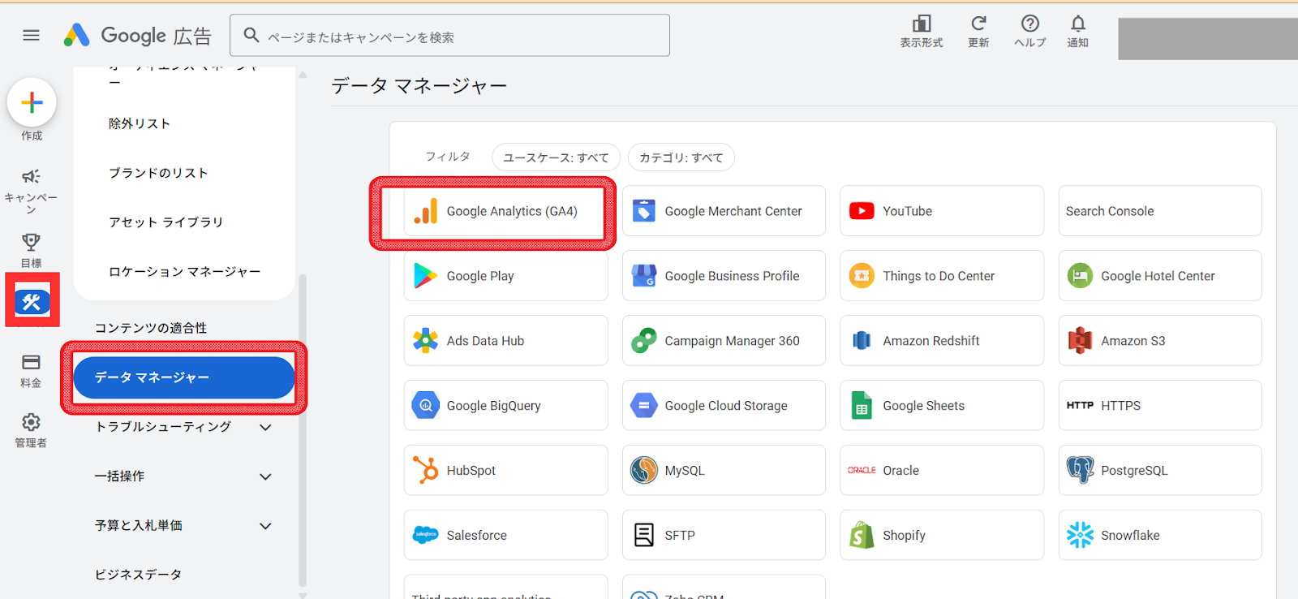Select データ マネージャー menu item
Viewport: 1298px width, 599px height.
pyautogui.click(x=184, y=377)
